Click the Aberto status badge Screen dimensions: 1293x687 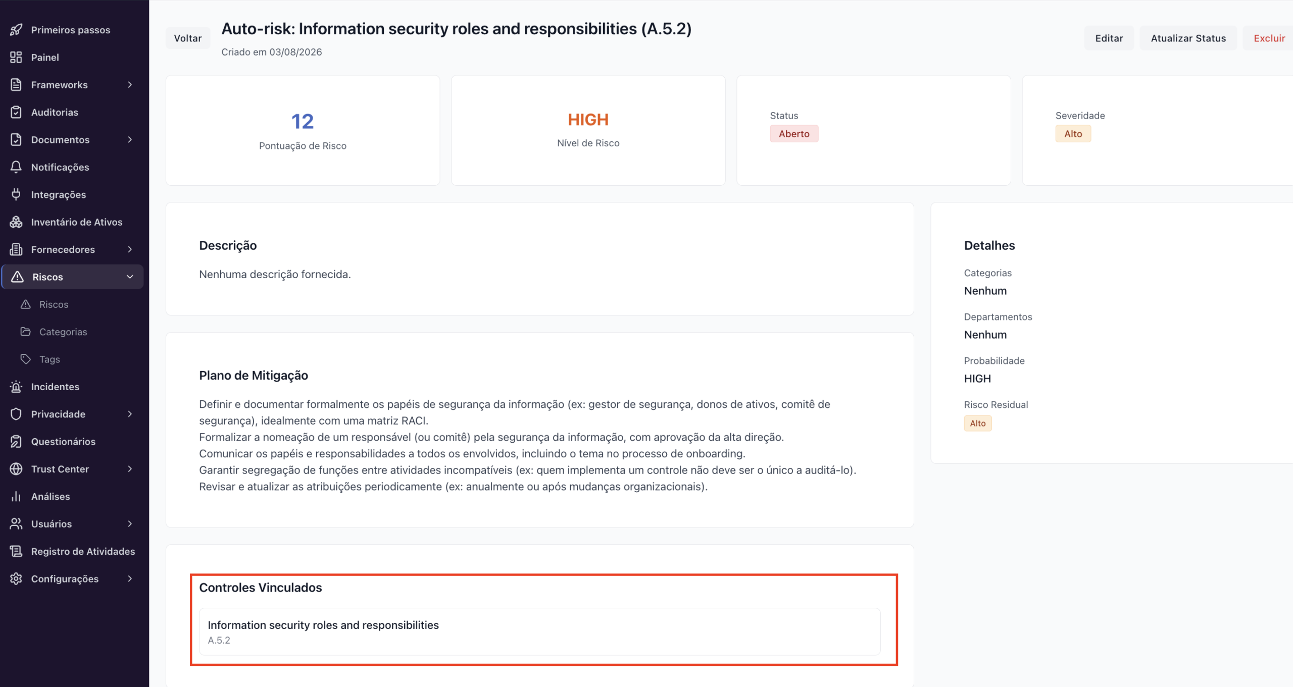(x=794, y=134)
